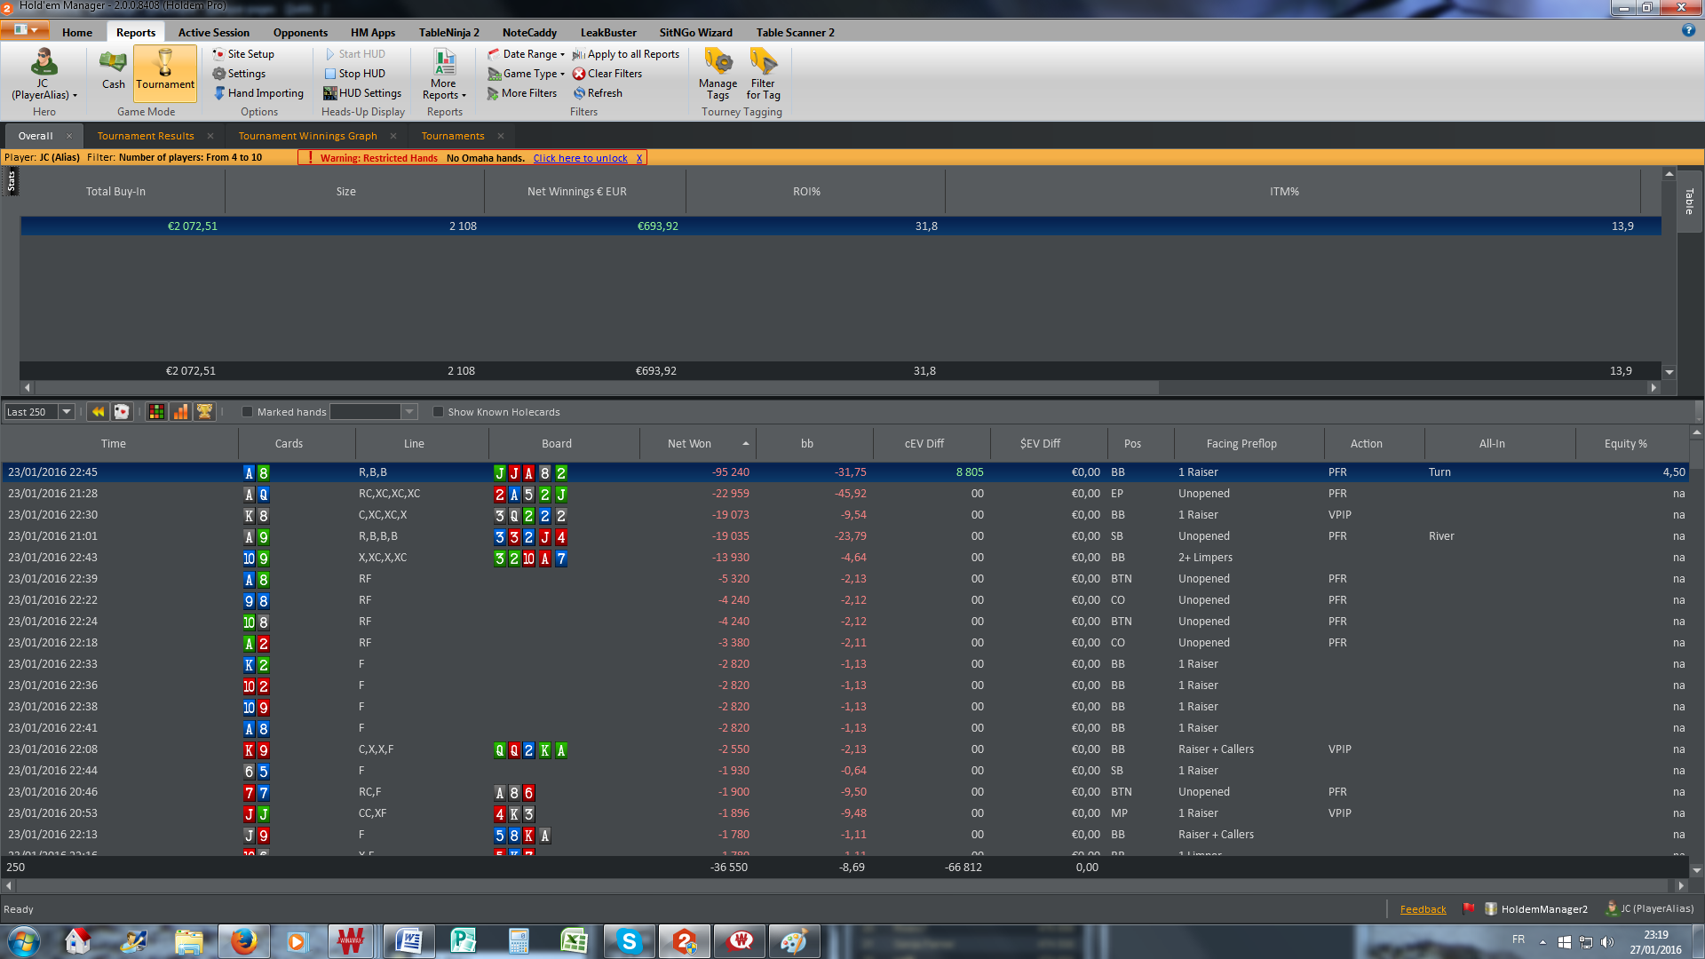Switch to Active Session tab
Image resolution: width=1705 pixels, height=959 pixels.
[214, 33]
